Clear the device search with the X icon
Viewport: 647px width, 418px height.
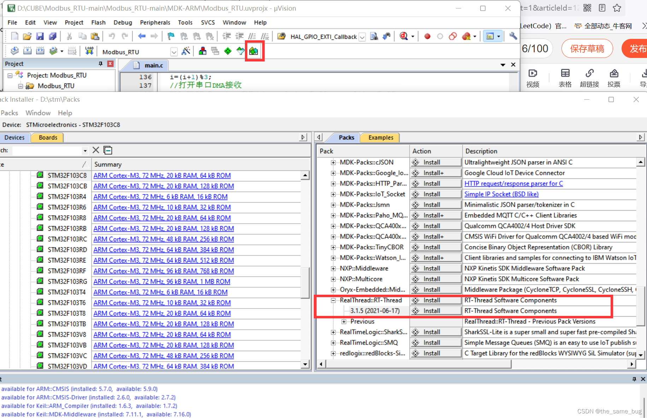(96, 150)
